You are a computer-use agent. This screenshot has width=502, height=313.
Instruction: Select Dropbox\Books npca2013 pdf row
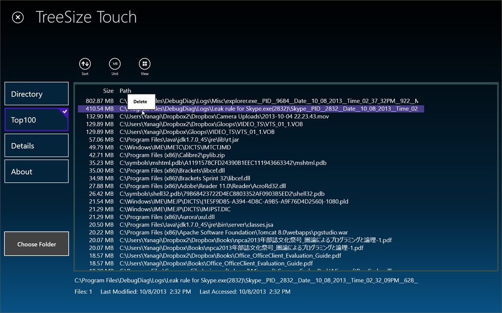pos(251,248)
